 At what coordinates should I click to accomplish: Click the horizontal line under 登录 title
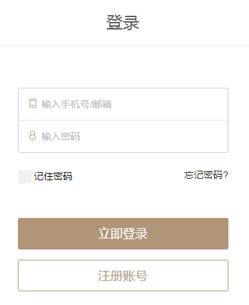124,46
